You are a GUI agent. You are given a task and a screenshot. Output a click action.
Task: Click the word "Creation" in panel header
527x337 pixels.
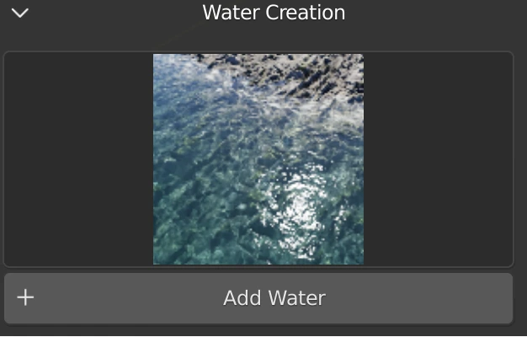(x=306, y=13)
